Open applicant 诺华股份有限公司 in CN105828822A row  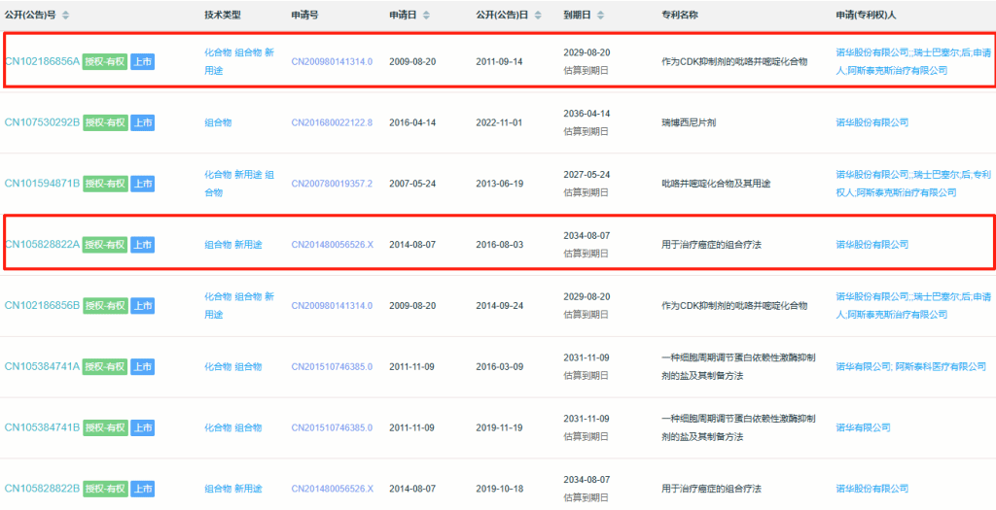pos(872,244)
